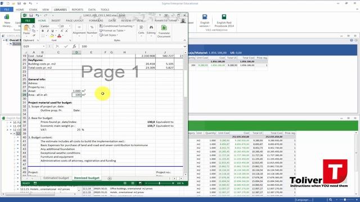Image resolution: width=360 pixels, height=202 pixels.
Task: Click macro record icon in Excel status bar
Action: [x=35, y=183]
